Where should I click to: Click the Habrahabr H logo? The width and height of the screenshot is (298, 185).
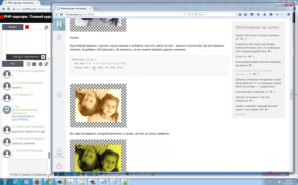[x=59, y=24]
